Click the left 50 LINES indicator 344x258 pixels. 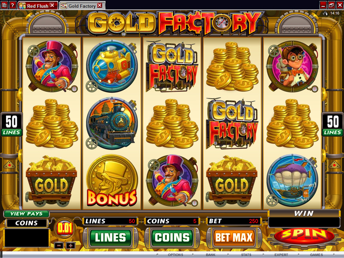tap(12, 124)
